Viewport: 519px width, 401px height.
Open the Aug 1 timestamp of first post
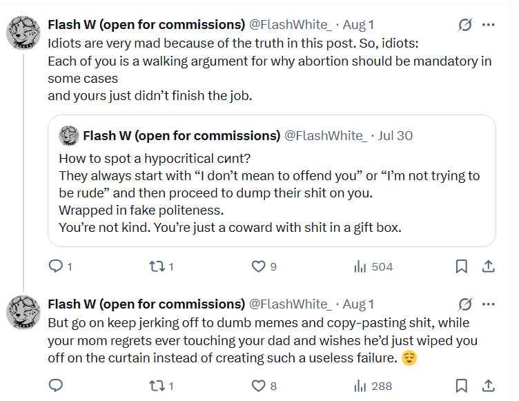tap(359, 25)
